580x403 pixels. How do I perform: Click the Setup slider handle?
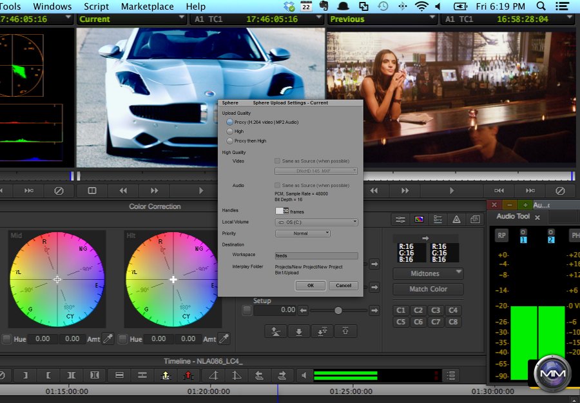point(338,311)
